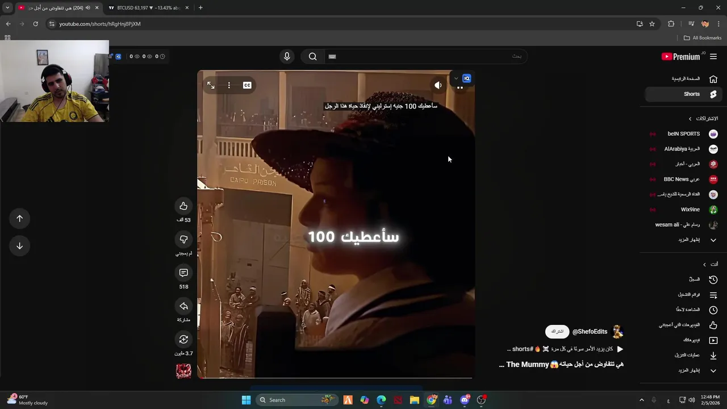Bookmark this page with the star icon
This screenshot has height=409, width=727.
(652, 24)
